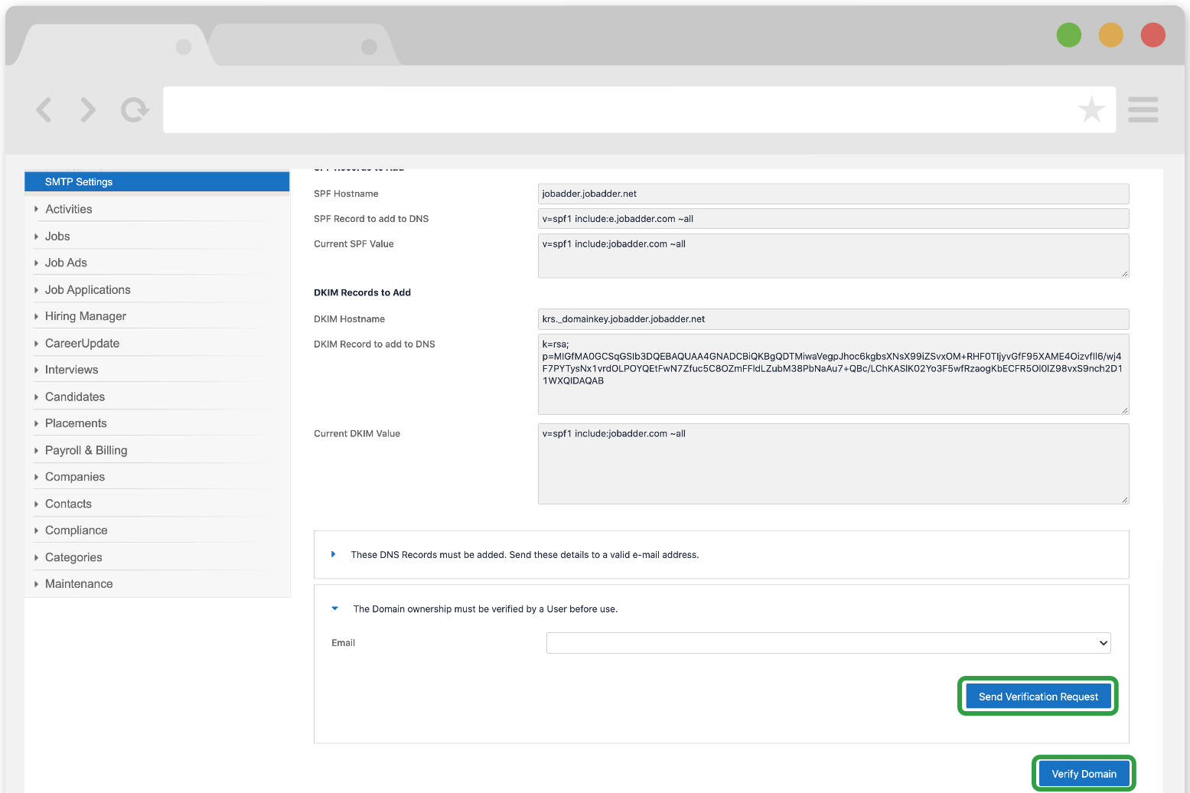Click the Verify Domain button
Image resolution: width=1190 pixels, height=793 pixels.
1083,774
